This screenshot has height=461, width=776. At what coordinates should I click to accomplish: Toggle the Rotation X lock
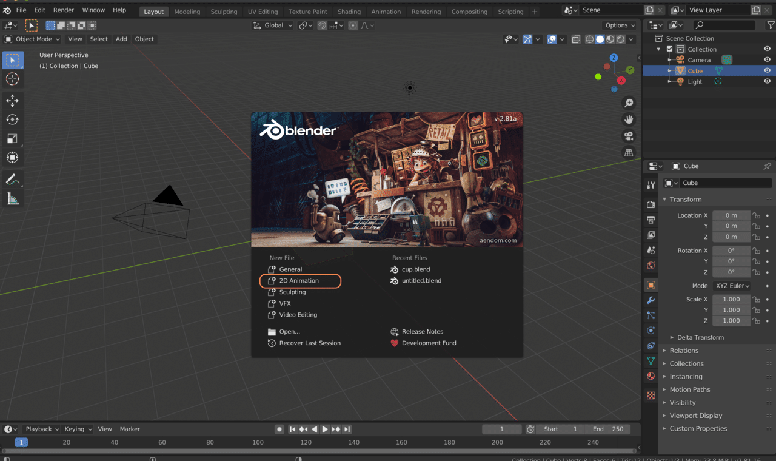click(x=756, y=251)
